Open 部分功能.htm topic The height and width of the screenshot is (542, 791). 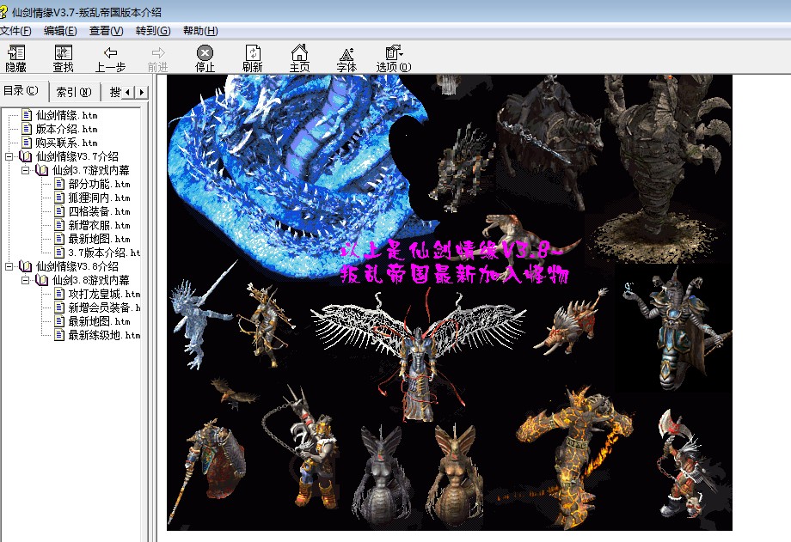click(x=99, y=184)
